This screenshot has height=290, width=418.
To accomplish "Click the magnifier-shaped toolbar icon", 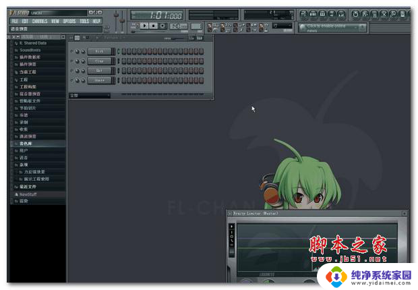I will pyautogui.click(x=393, y=14).
